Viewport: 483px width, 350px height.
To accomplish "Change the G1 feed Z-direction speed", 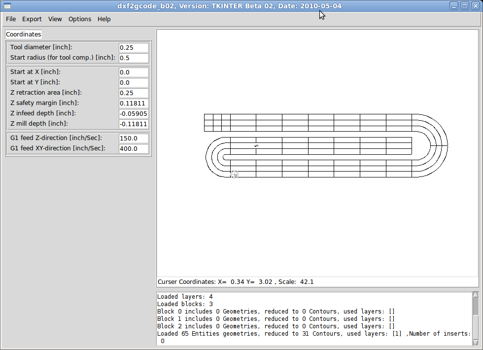I will [133, 138].
